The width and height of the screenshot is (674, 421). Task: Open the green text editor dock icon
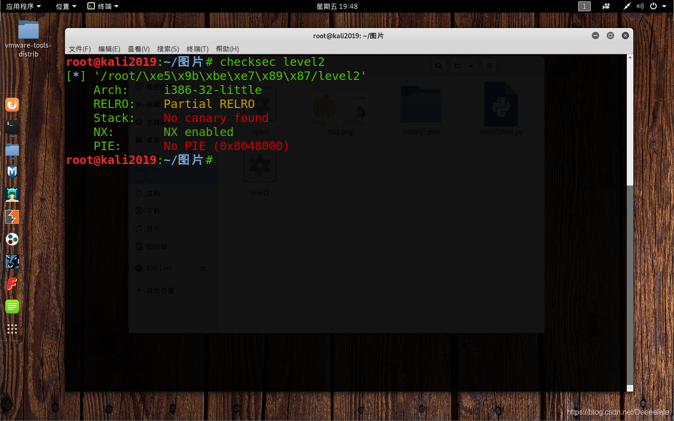tap(12, 307)
